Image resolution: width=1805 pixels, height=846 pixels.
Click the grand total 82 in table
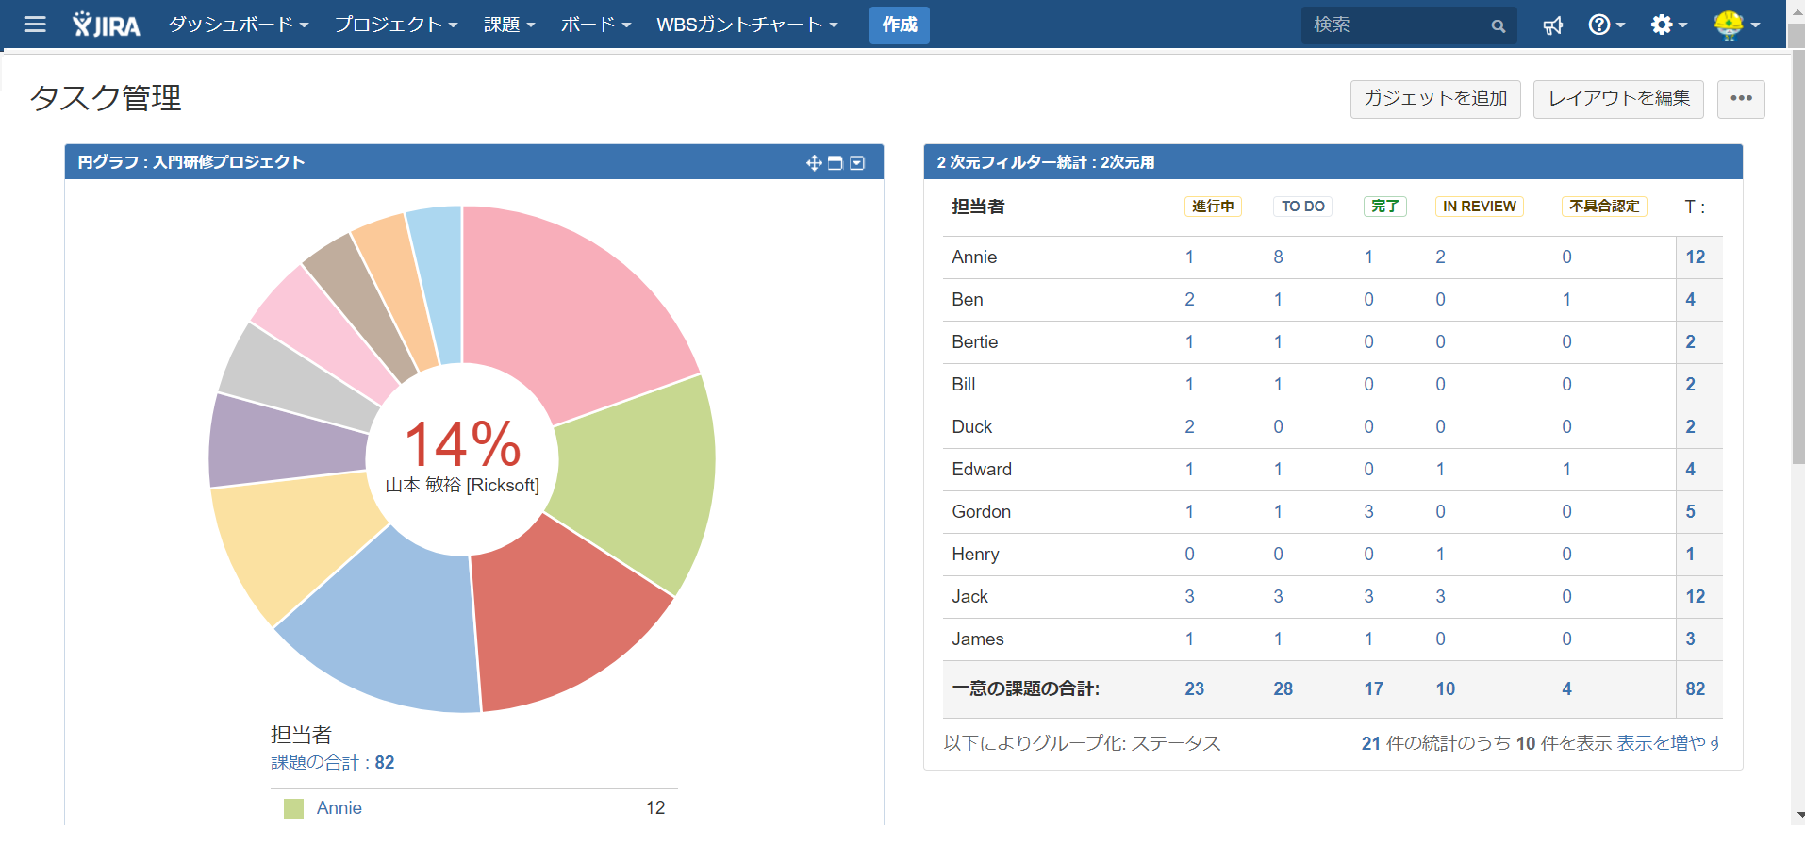[x=1695, y=689]
